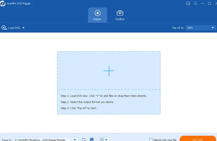Click the settings gear icon in bottom bar
The width and height of the screenshot is (217, 141).
(102, 139)
